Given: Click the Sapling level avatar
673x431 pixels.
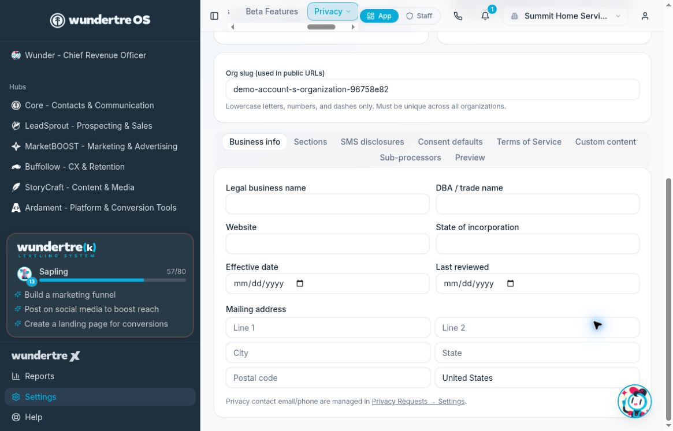Looking at the screenshot, I should coord(25,275).
